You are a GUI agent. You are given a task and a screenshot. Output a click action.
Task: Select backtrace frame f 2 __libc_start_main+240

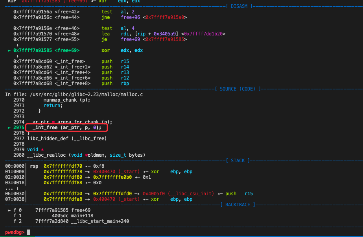pos(71,222)
